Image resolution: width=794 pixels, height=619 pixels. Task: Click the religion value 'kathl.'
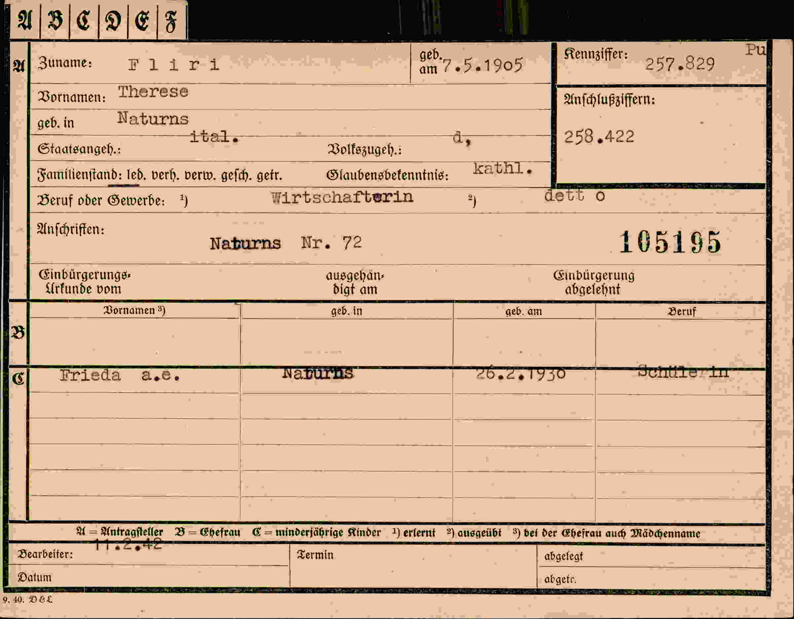pyautogui.click(x=503, y=168)
